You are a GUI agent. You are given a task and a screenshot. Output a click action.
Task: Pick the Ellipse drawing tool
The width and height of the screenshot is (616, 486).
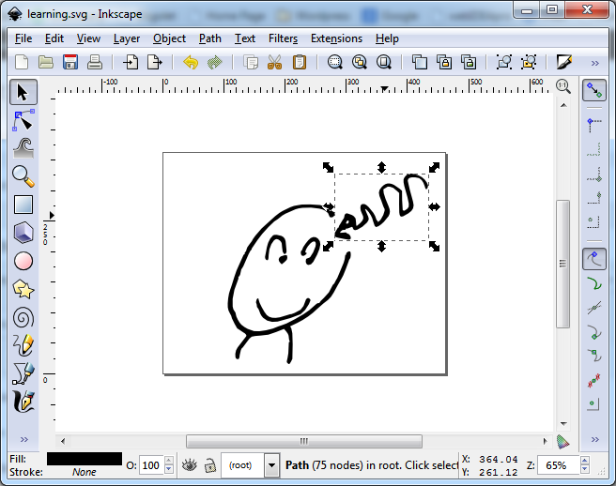23,261
